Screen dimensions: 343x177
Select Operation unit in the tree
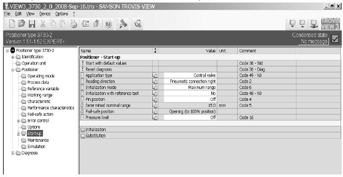(x=34, y=63)
